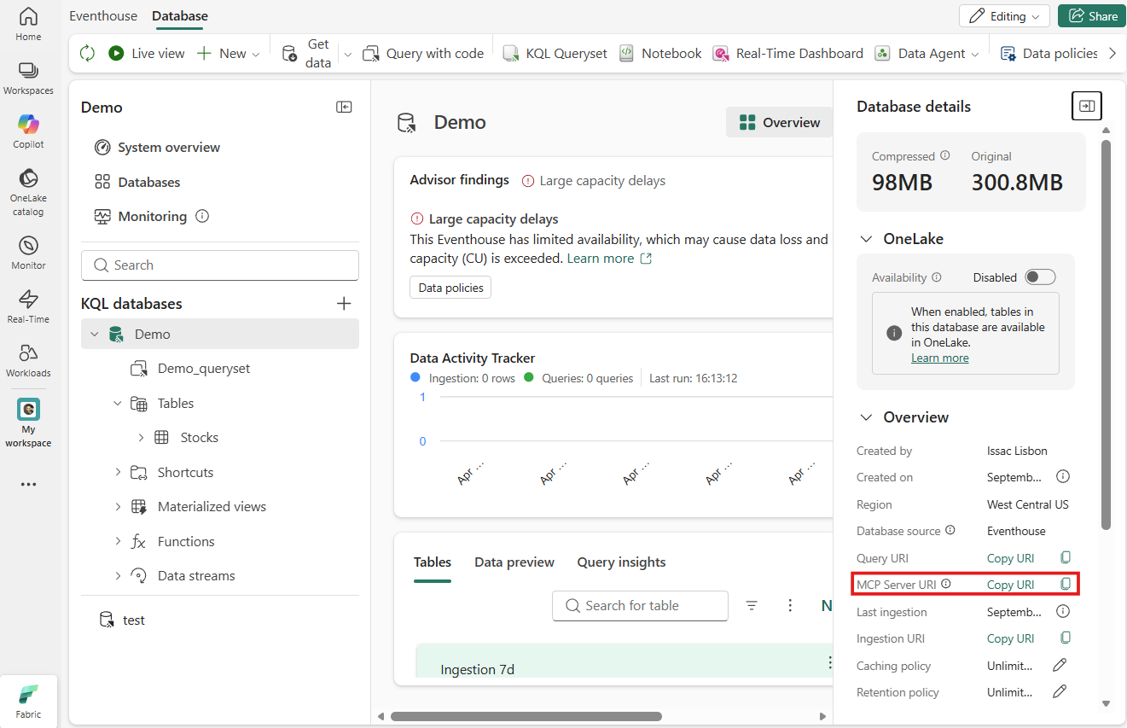Screen dimensions: 1127x728
Task: Expand the Functions tree node
Action: click(118, 542)
